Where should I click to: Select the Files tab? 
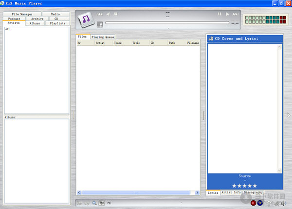click(x=82, y=37)
